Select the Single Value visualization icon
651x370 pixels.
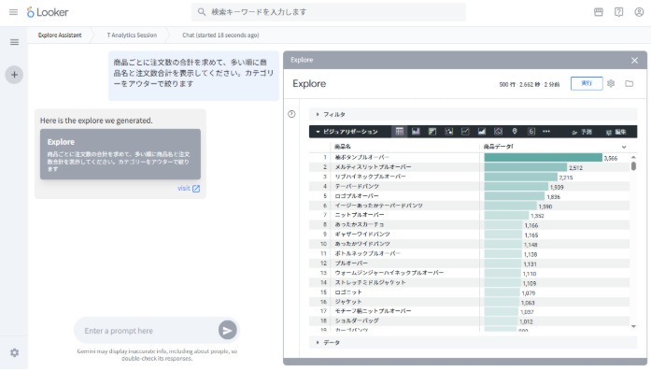[531, 132]
